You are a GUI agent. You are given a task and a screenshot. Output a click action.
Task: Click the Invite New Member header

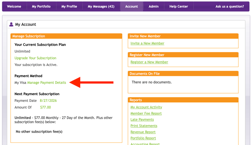pos(183,36)
